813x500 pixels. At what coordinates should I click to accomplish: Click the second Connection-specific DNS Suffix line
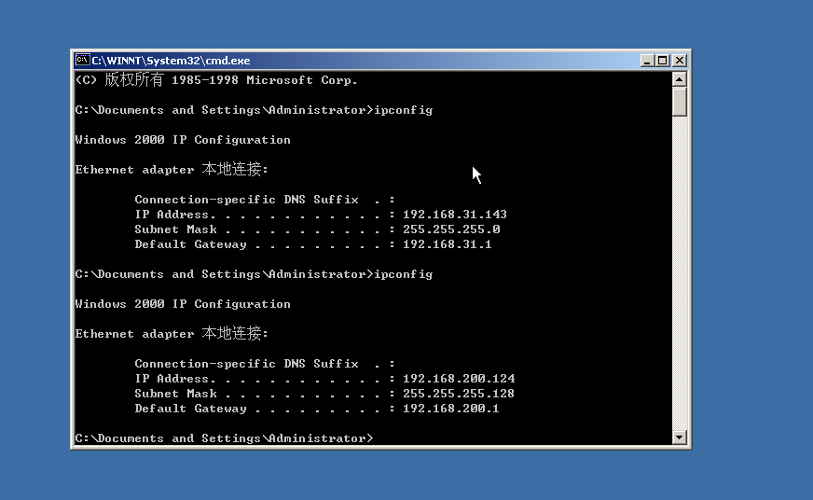point(265,364)
